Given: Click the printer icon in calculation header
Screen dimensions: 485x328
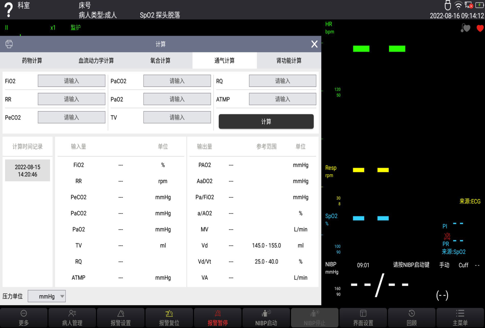Looking at the screenshot, I should pyautogui.click(x=9, y=44).
